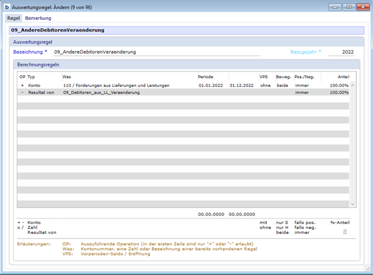Select the Regel tab
The image size is (373, 275).
click(14, 18)
